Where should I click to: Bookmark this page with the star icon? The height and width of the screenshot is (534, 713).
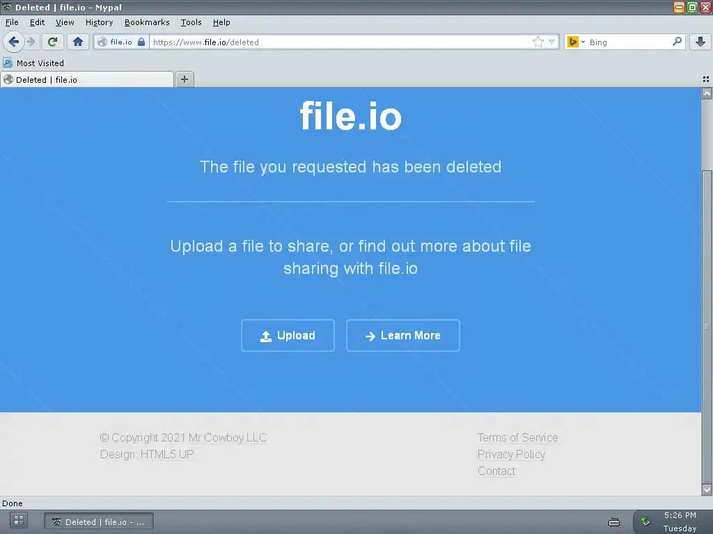[538, 42]
